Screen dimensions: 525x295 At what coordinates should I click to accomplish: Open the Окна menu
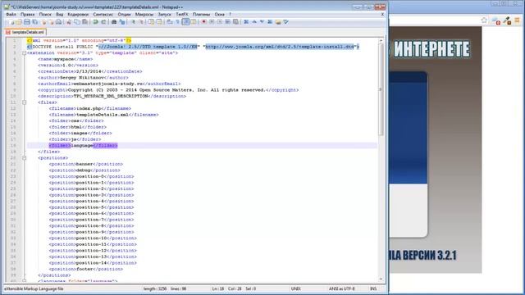219,15
